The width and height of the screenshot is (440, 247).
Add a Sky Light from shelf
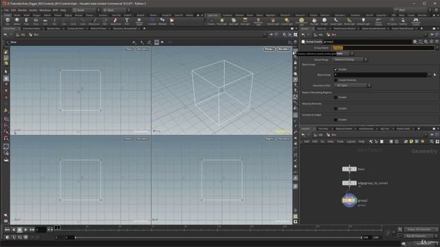point(314,21)
